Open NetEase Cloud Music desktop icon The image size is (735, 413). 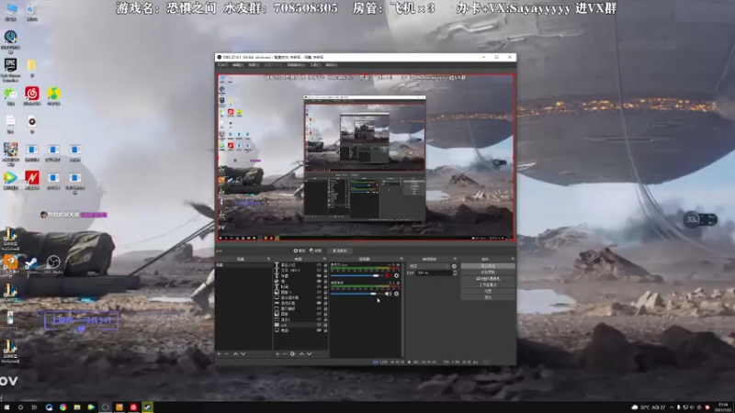tap(32, 96)
